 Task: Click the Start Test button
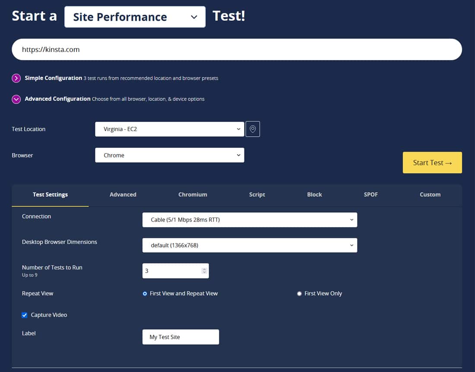pos(432,162)
